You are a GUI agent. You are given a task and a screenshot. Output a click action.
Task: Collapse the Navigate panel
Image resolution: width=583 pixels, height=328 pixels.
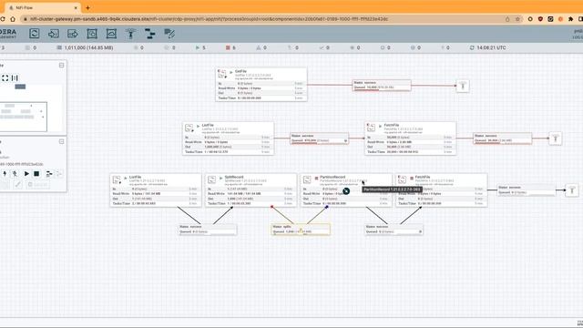61,65
